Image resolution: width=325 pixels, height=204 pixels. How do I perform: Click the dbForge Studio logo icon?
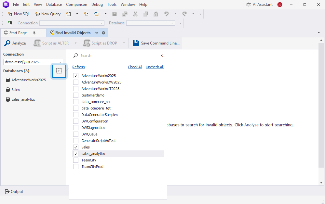(x=6, y=4)
